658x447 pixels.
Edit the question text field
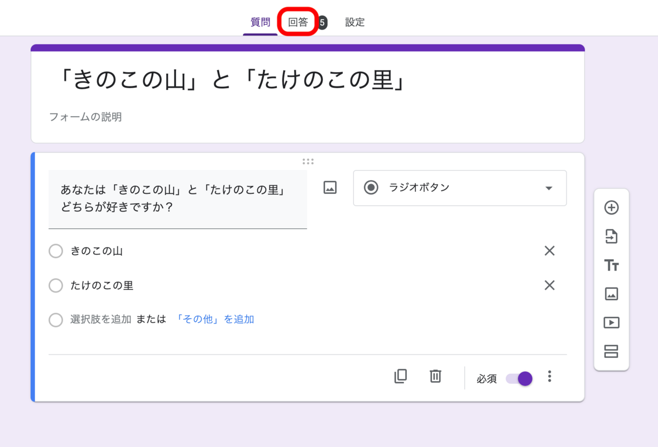(178, 199)
